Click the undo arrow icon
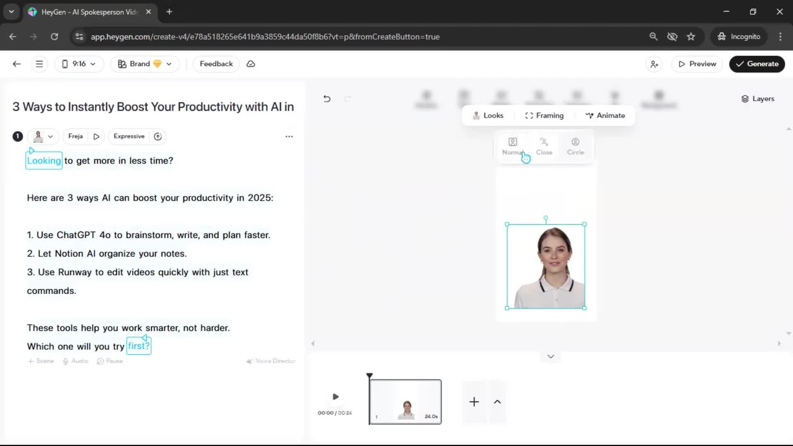 coord(327,99)
